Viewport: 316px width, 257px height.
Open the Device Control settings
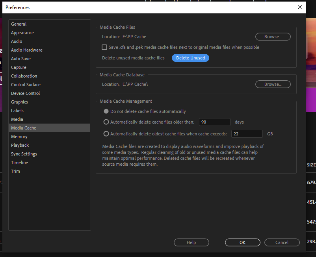point(25,93)
